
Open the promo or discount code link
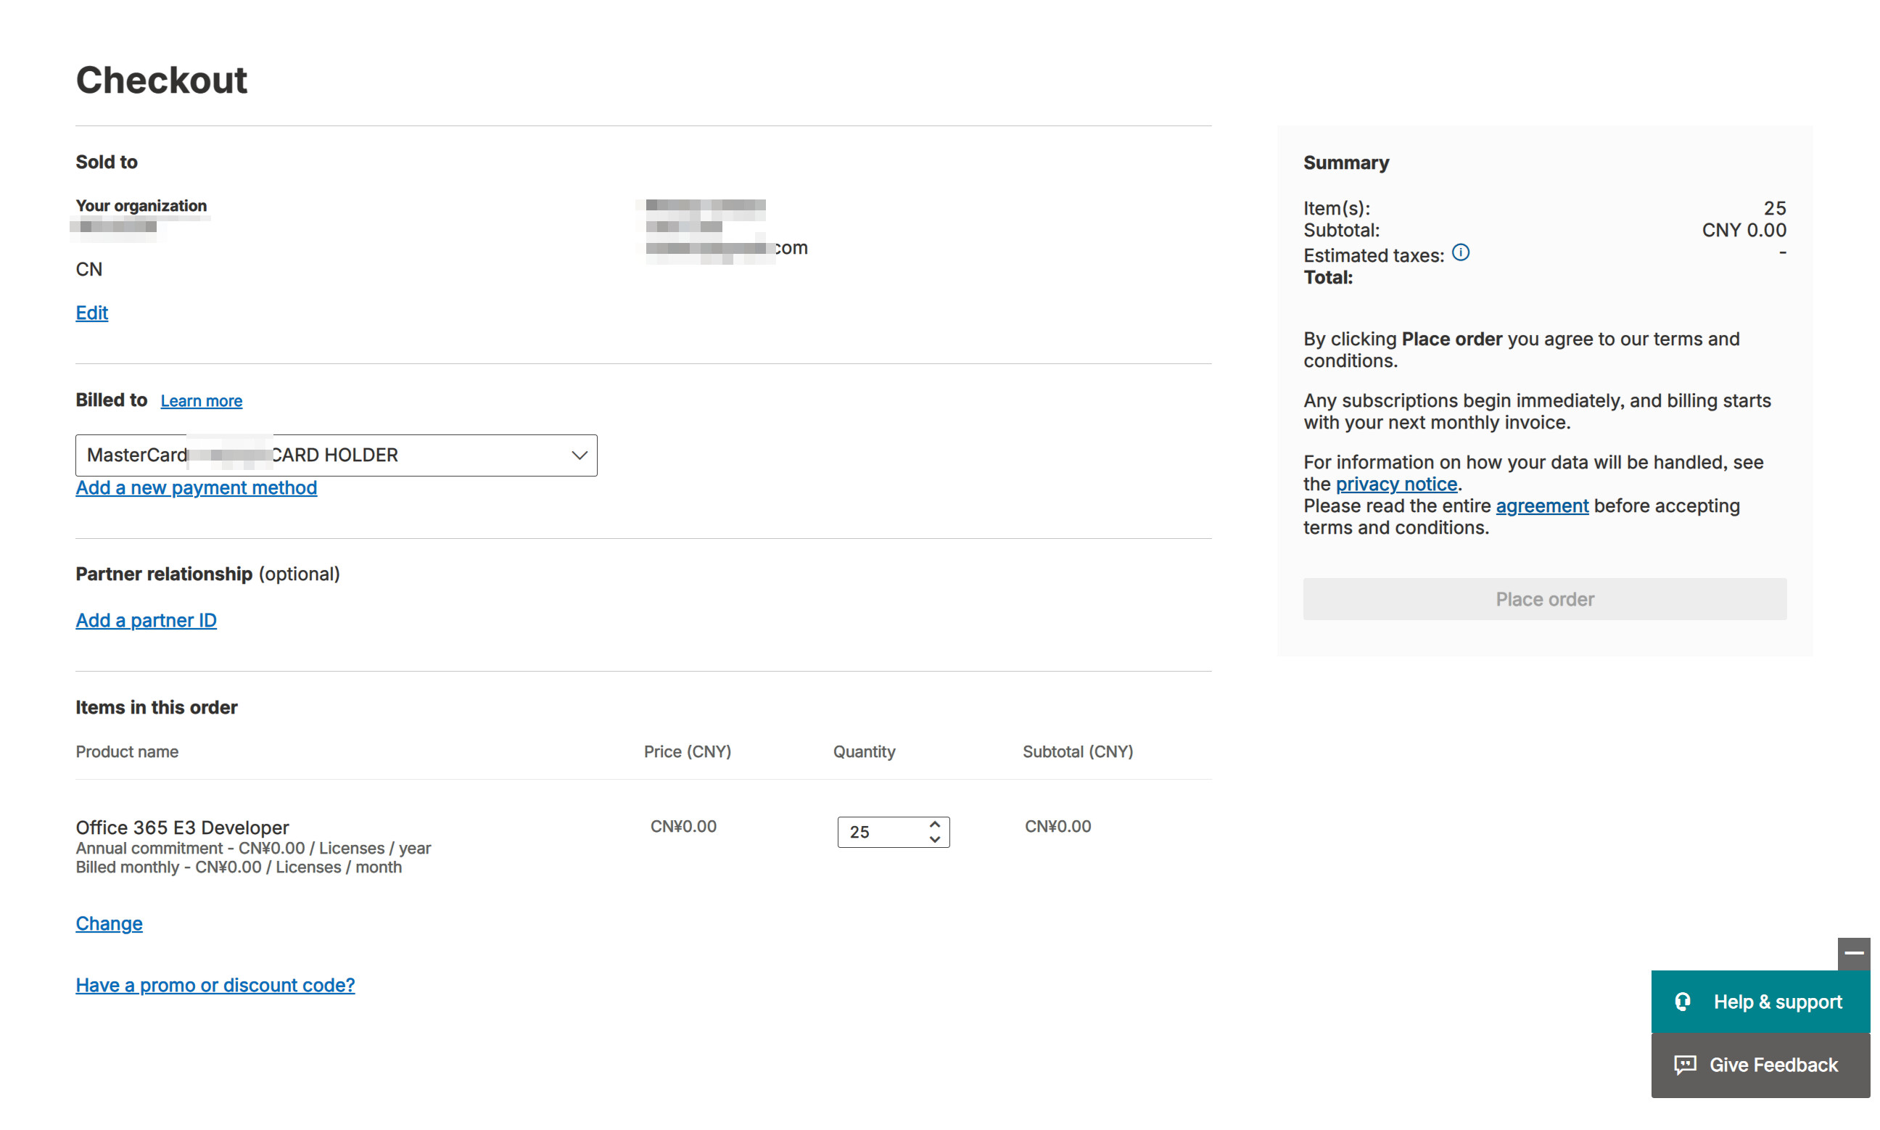coord(215,984)
